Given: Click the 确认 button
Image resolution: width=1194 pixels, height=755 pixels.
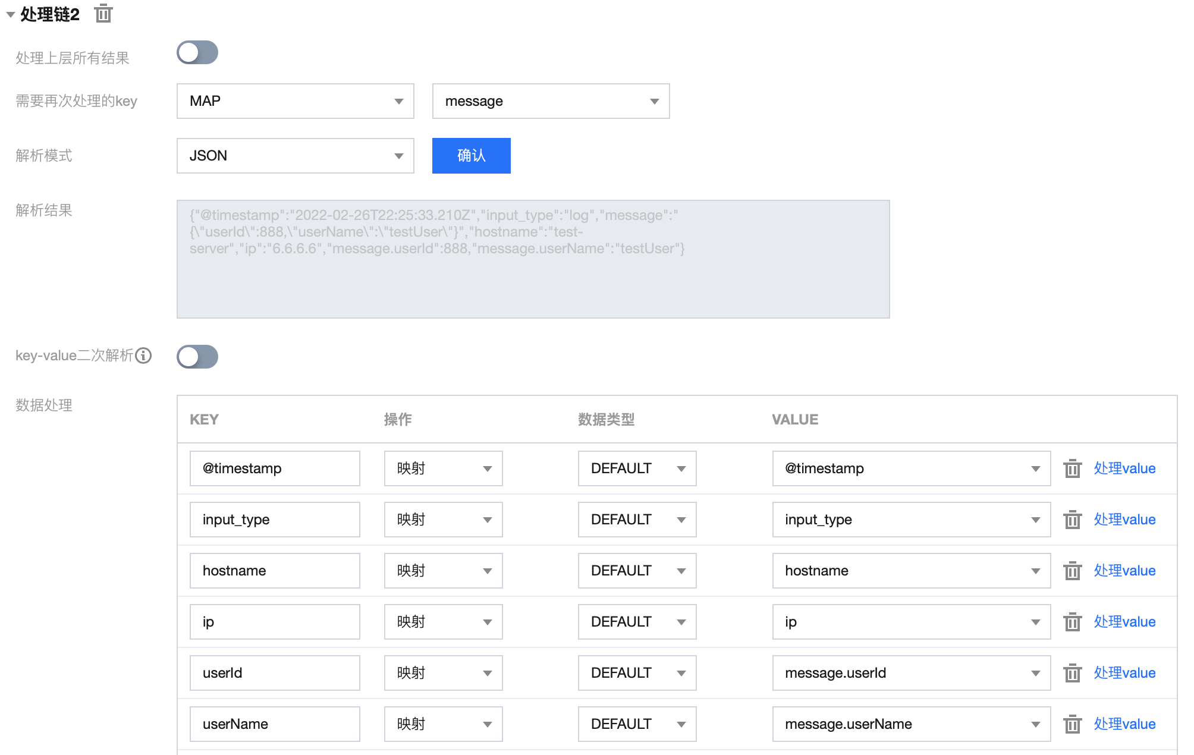Looking at the screenshot, I should click(x=471, y=156).
